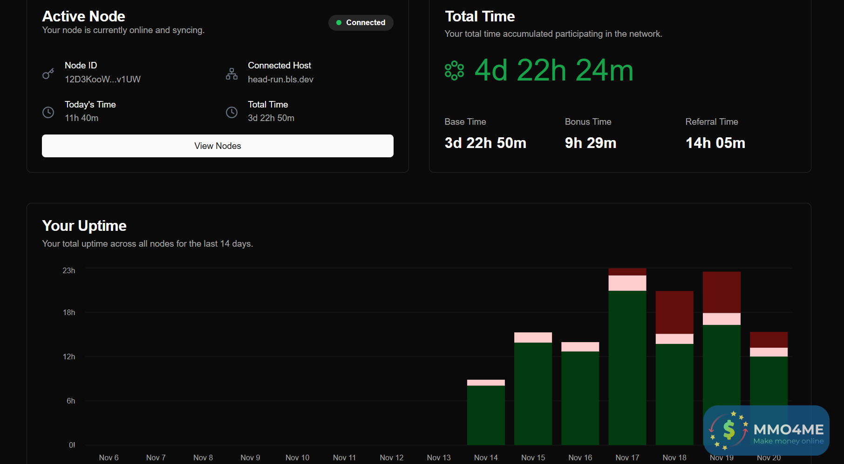Click the Nov 10 axis label
Image resolution: width=844 pixels, height=464 pixels.
pos(297,457)
